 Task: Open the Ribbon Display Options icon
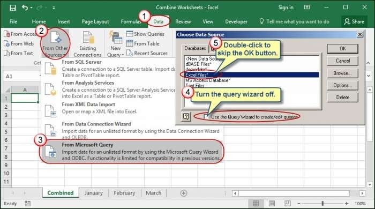[x=307, y=7]
